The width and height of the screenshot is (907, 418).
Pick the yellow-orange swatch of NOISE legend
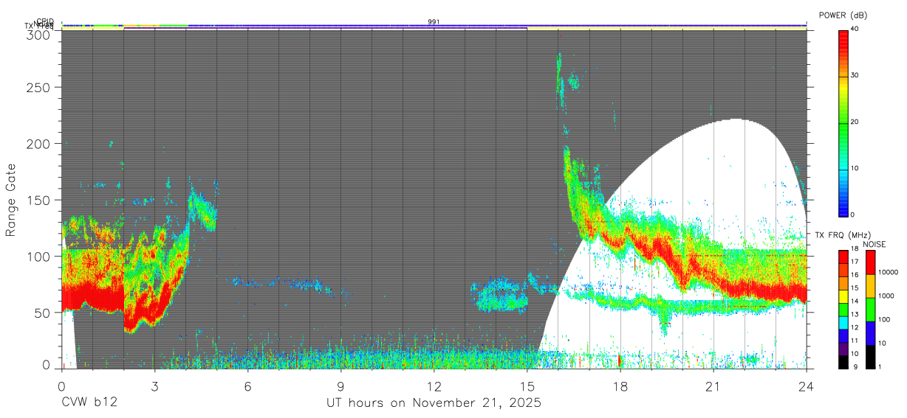tap(870, 285)
